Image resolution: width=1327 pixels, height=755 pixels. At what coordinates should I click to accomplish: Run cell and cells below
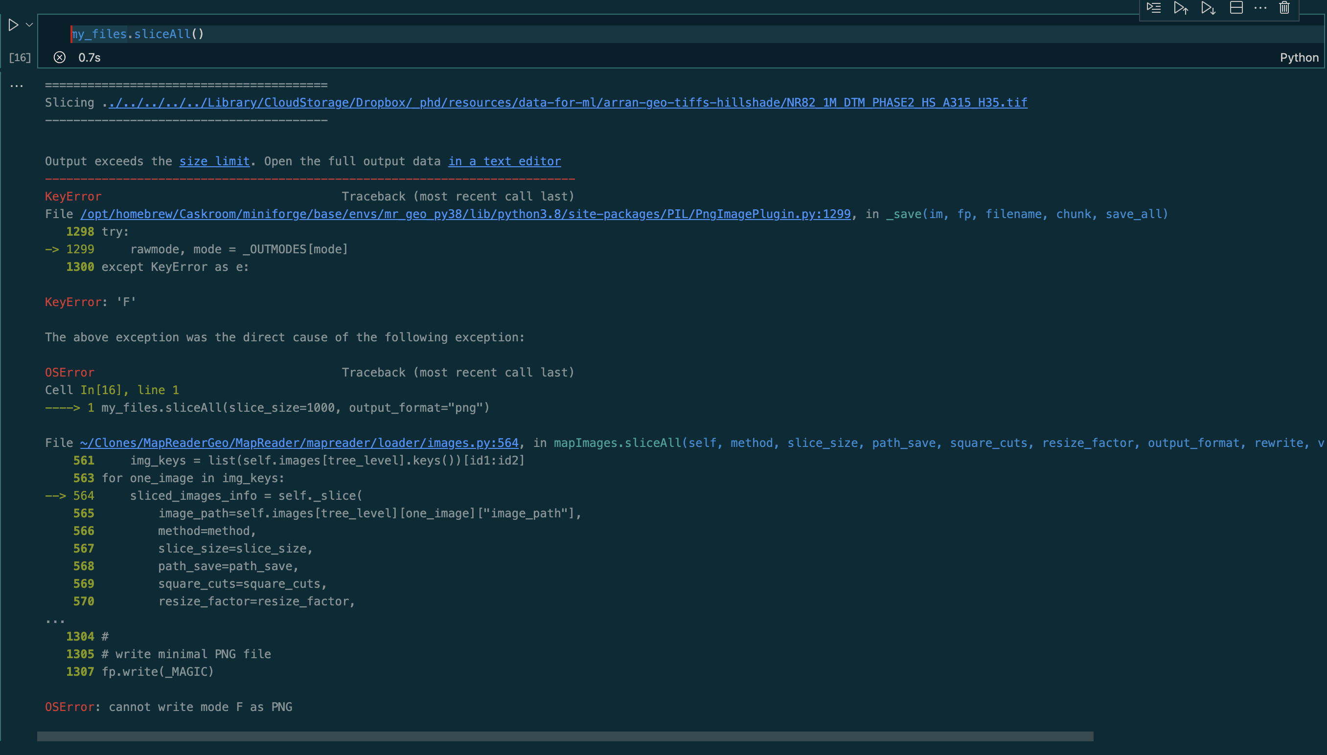[x=1208, y=8]
